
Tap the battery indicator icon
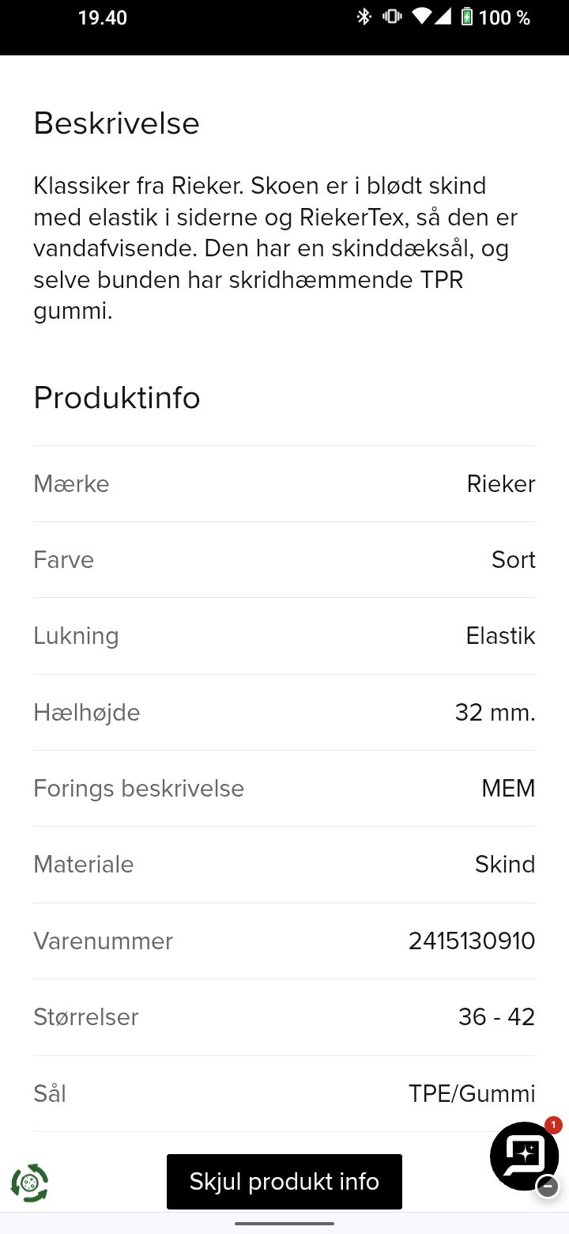point(466,17)
